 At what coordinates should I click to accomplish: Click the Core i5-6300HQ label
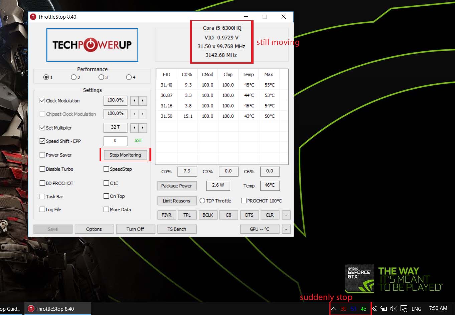[222, 28]
